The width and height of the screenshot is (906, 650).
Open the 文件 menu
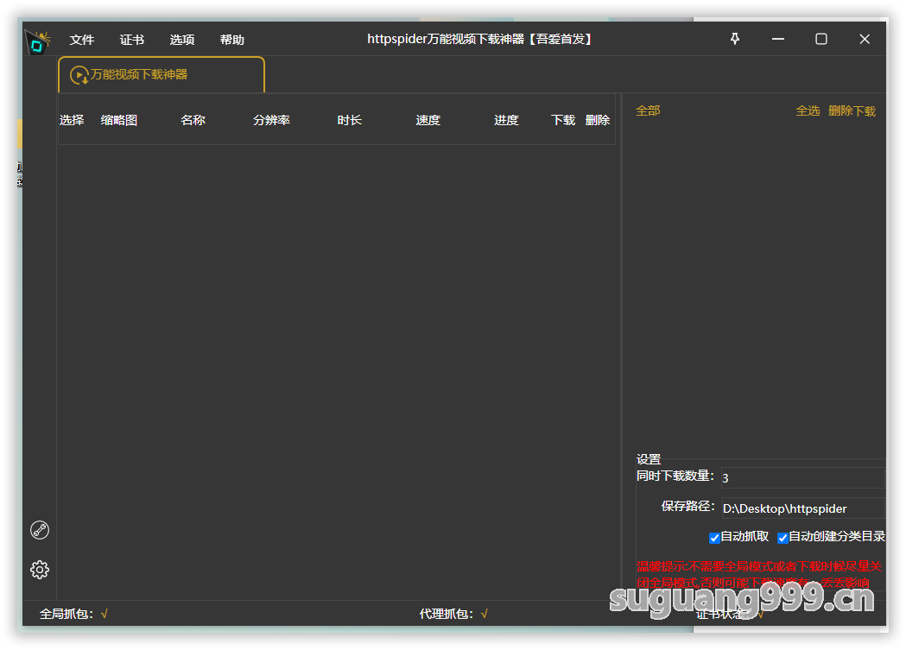pyautogui.click(x=82, y=40)
